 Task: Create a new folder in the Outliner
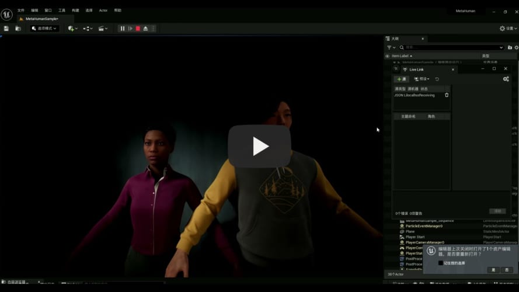(x=510, y=47)
